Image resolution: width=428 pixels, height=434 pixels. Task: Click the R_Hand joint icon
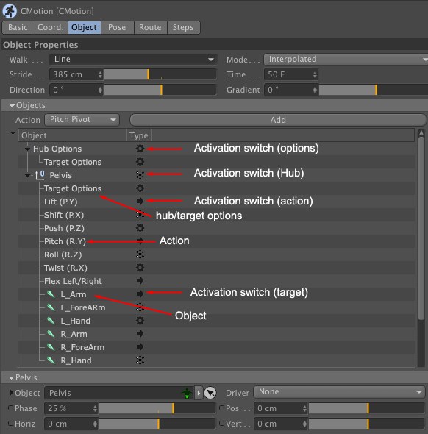51,360
